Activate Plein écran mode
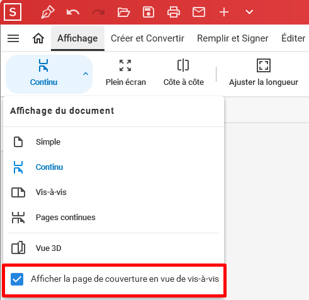Viewport: 309px width, 300px height. coord(126,73)
